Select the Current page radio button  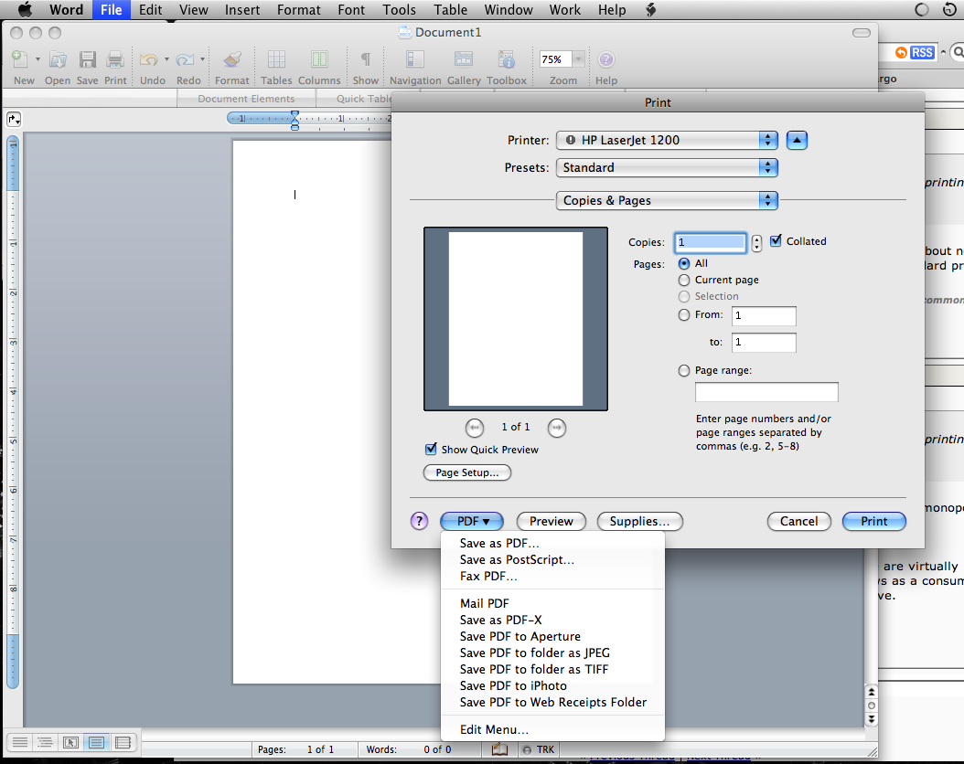683,280
